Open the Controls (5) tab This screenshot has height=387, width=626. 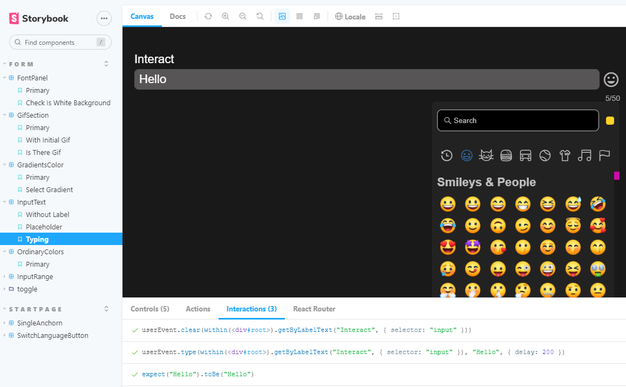tap(150, 309)
